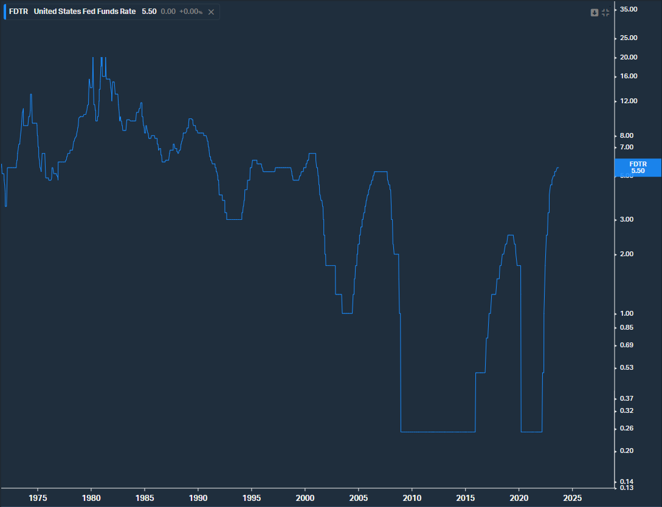Remove the FDTR series with the X
The height and width of the screenshot is (507, 662).
click(x=211, y=12)
